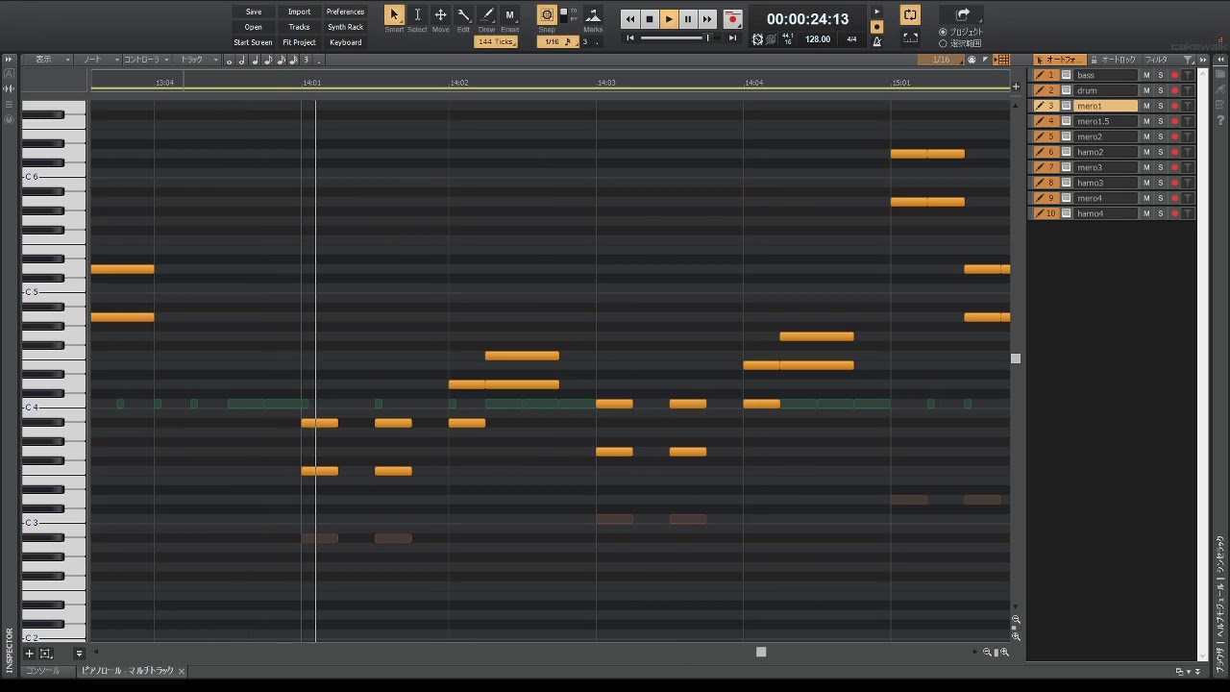Zoom in horizontally at bottom right
The image size is (1230, 692).
coord(1005,653)
